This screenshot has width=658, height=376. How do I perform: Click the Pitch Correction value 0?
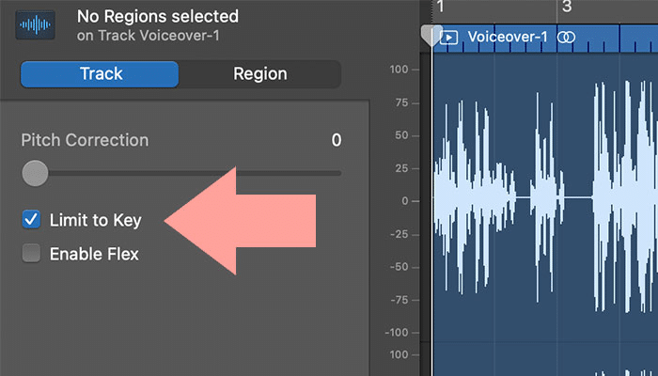(x=337, y=140)
